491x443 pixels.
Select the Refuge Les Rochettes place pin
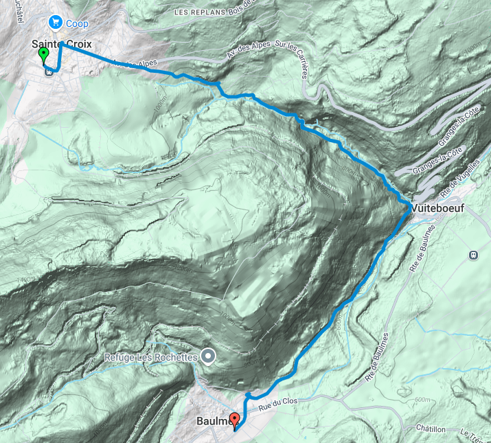pyautogui.click(x=208, y=357)
